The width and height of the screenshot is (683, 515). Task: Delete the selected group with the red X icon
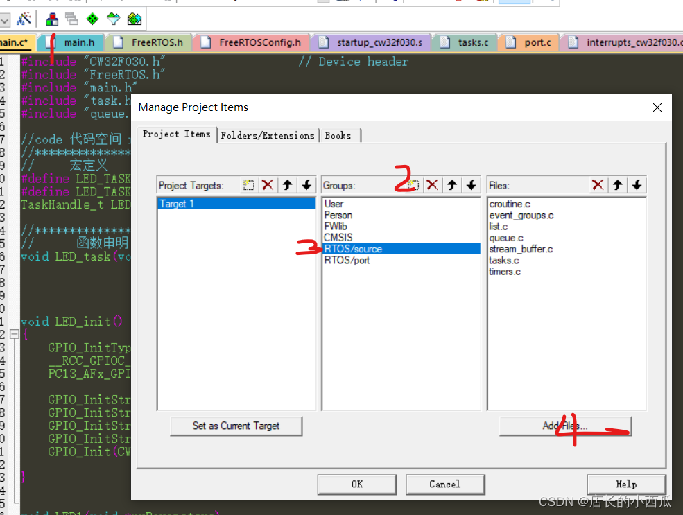tap(433, 185)
